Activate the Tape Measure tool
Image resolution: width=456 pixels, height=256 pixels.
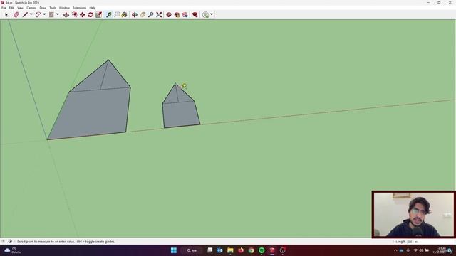[x=109, y=14]
